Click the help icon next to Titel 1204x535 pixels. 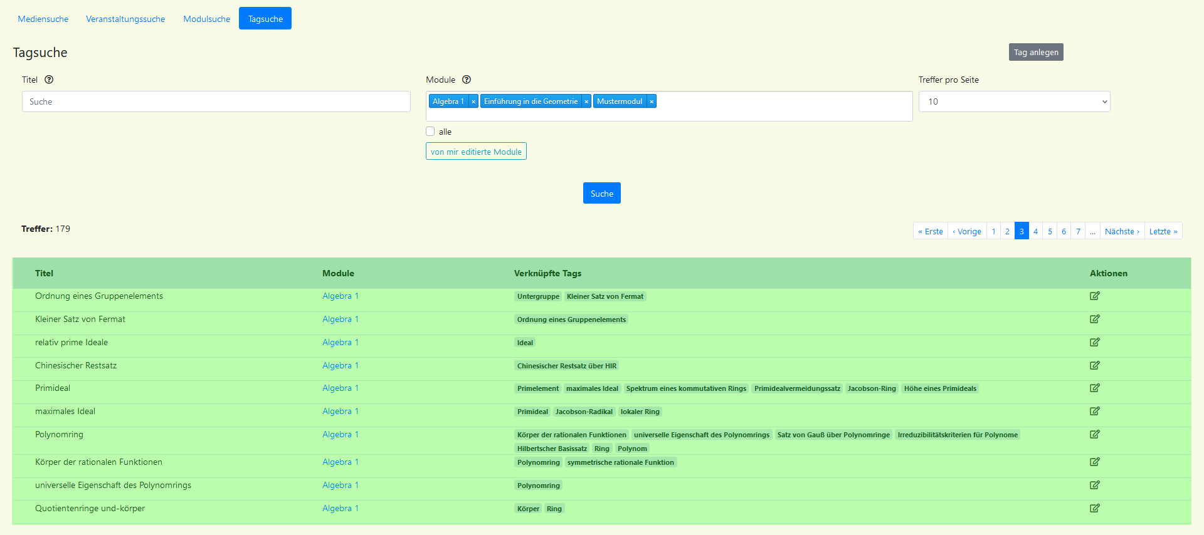(x=49, y=80)
